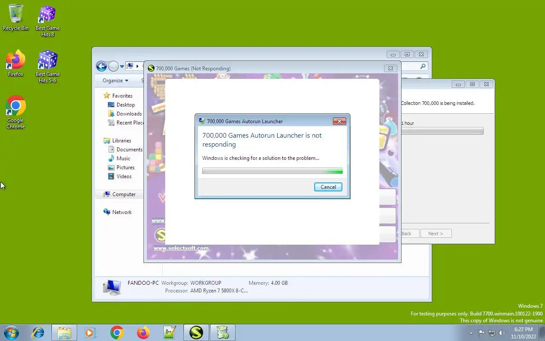
Task: Cancel the not responding dialog
Action: [x=328, y=187]
